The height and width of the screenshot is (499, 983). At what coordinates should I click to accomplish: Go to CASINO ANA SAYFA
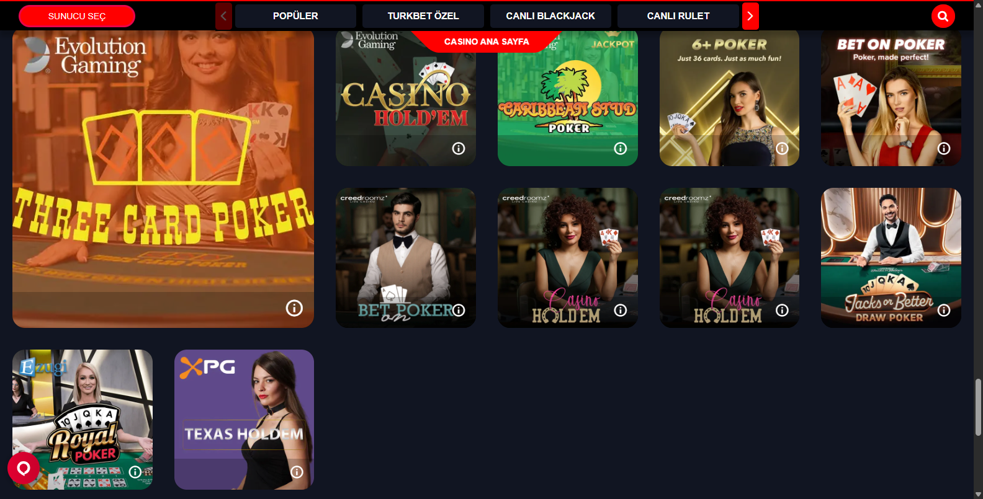pos(487,42)
